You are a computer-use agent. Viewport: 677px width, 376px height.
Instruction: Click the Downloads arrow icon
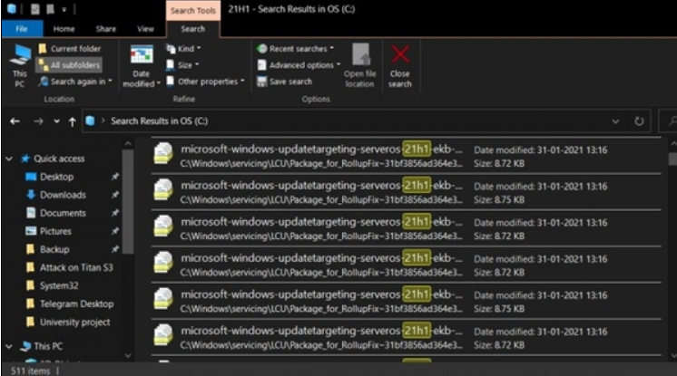click(x=31, y=195)
